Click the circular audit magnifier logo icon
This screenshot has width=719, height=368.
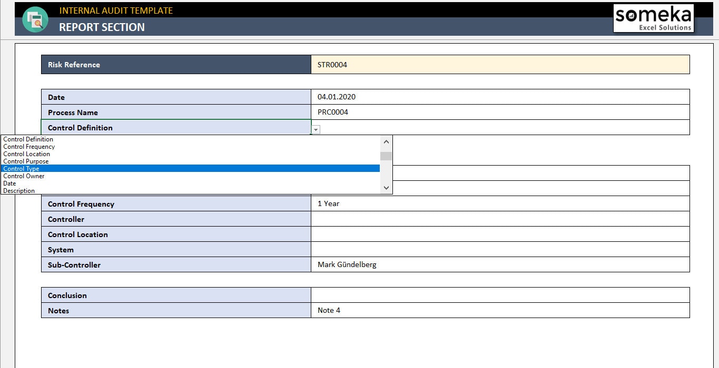tap(35, 19)
